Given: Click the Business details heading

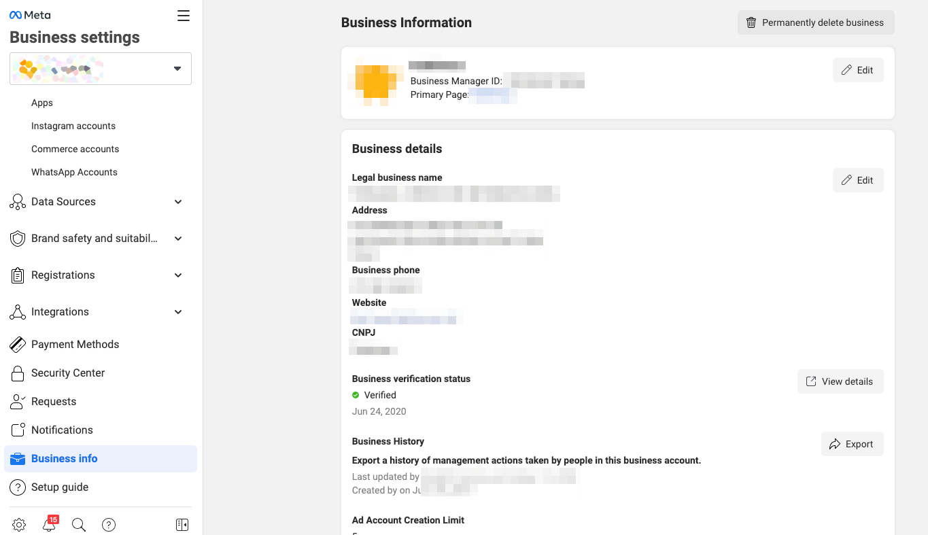Looking at the screenshot, I should pos(397,149).
